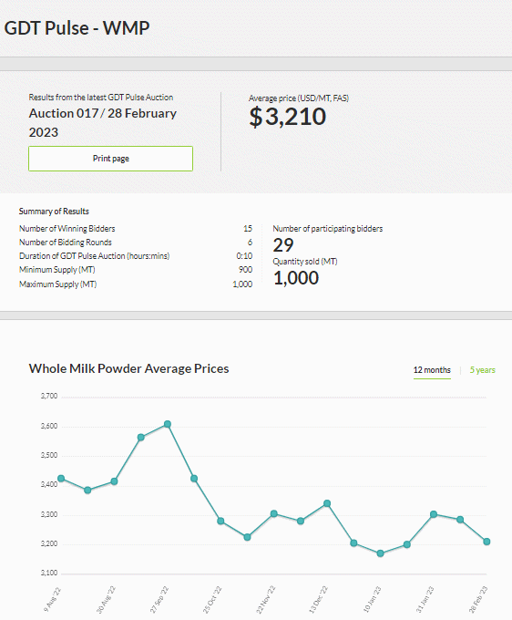Switch chart to 12 months view

click(x=432, y=370)
